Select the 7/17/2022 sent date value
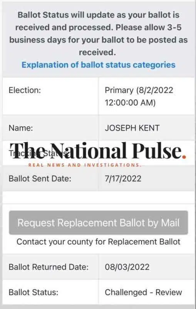 123,178
